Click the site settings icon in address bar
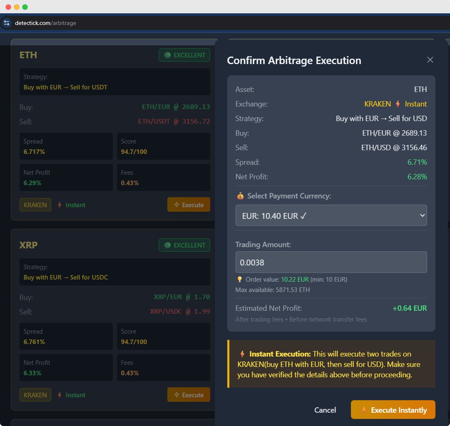The width and height of the screenshot is (450, 426). (x=7, y=23)
